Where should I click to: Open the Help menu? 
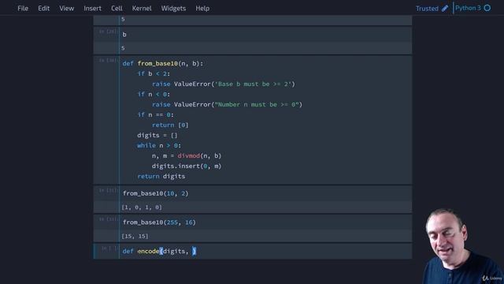[202, 9]
